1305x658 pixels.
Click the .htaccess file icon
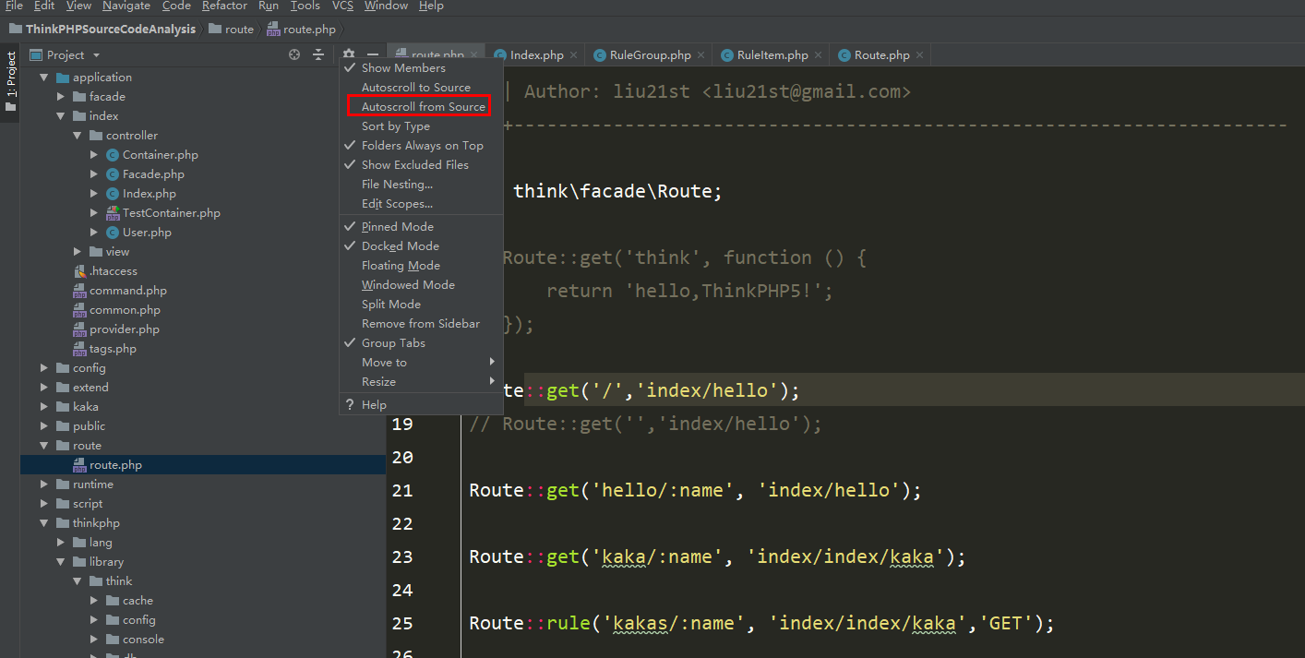80,271
